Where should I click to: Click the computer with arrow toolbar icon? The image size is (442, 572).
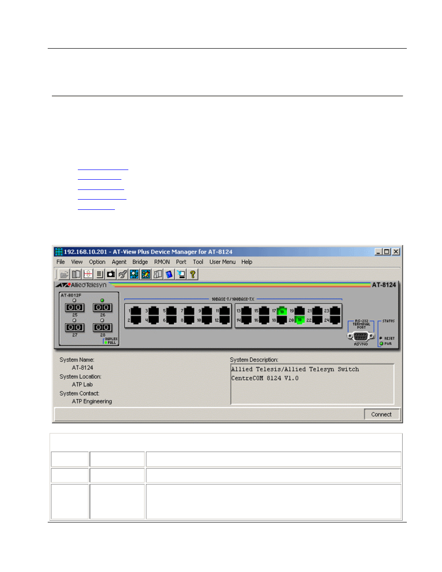coord(181,274)
